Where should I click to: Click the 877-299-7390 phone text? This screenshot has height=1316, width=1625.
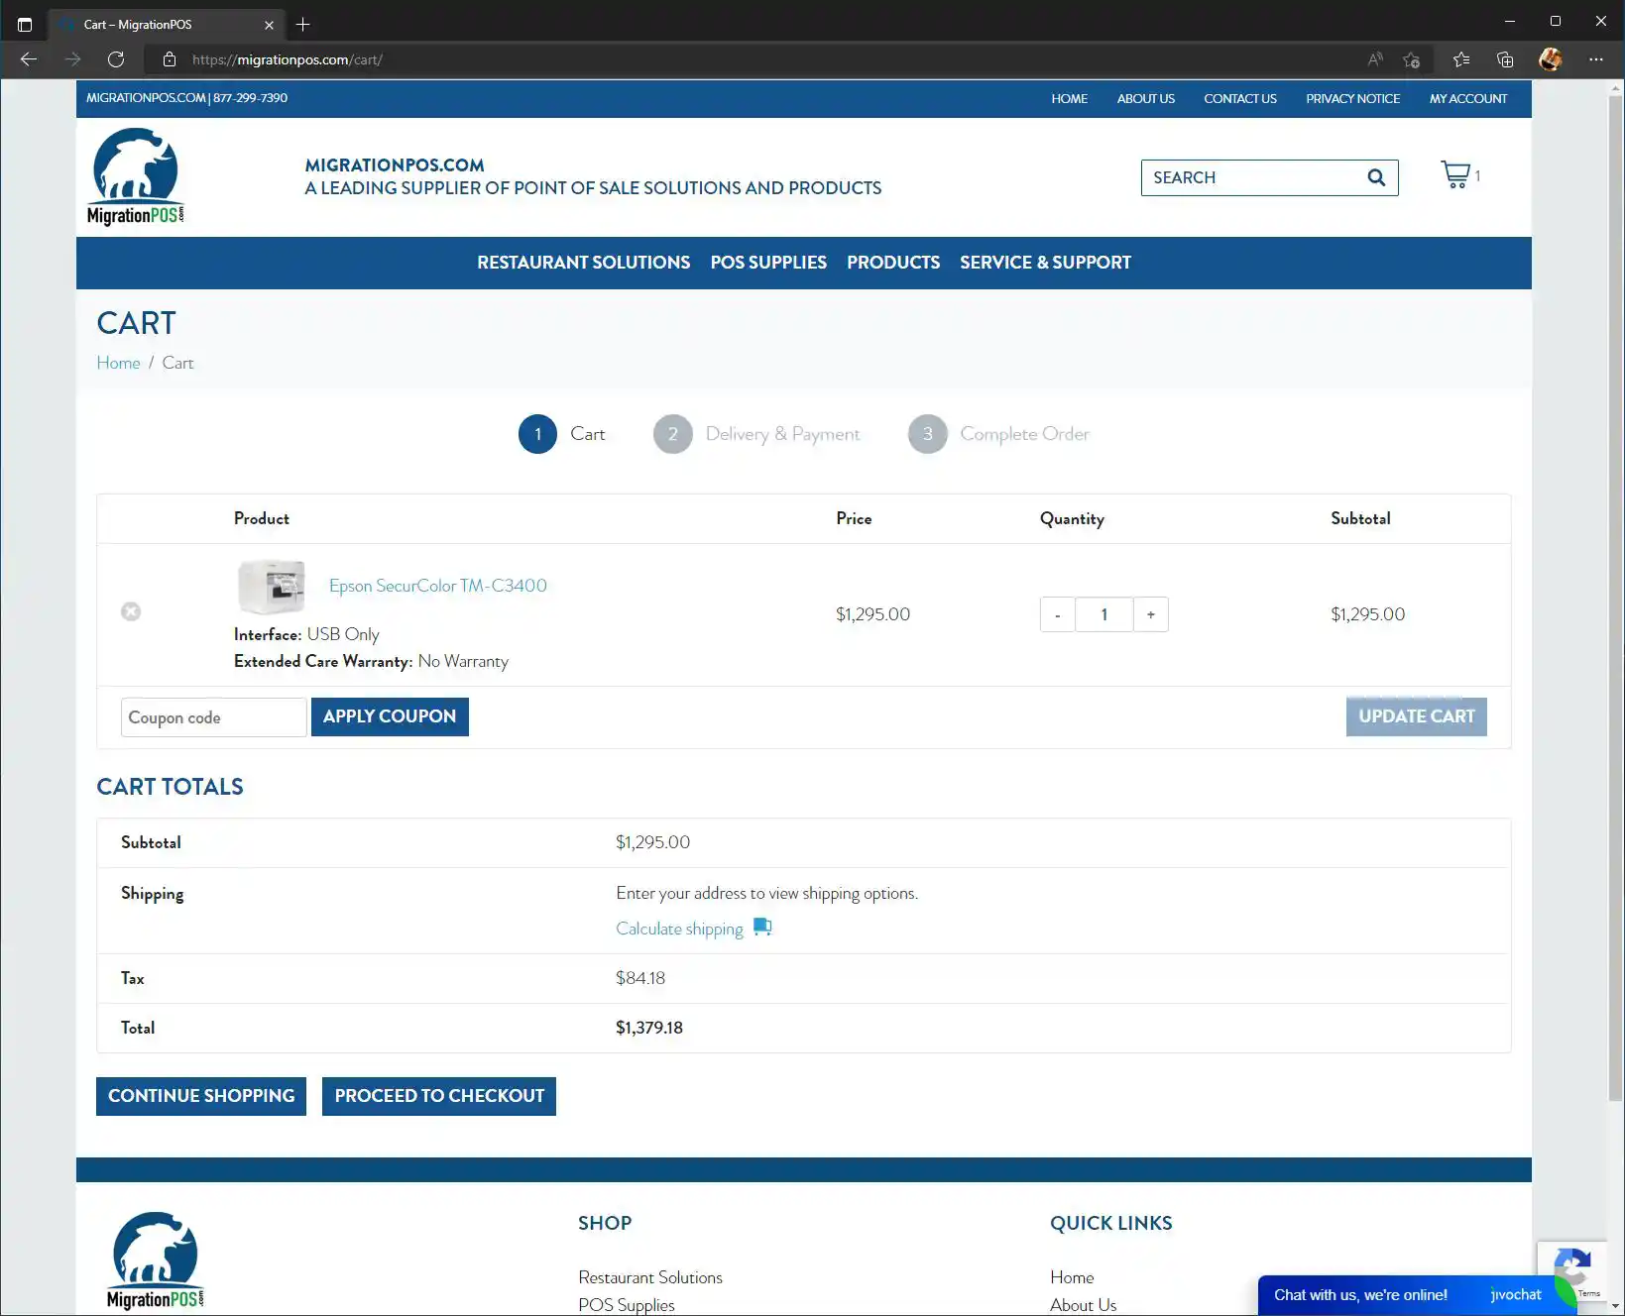coord(251,98)
